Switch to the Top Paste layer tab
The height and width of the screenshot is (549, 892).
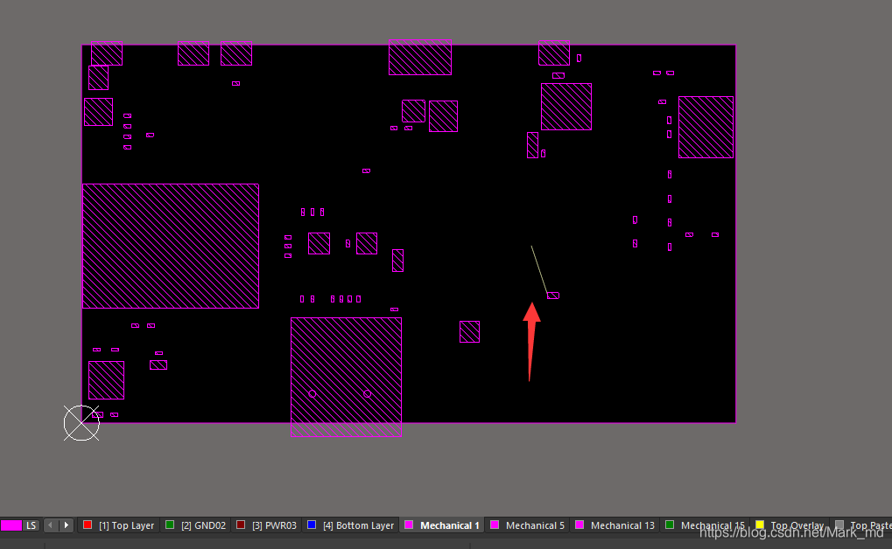(x=862, y=525)
